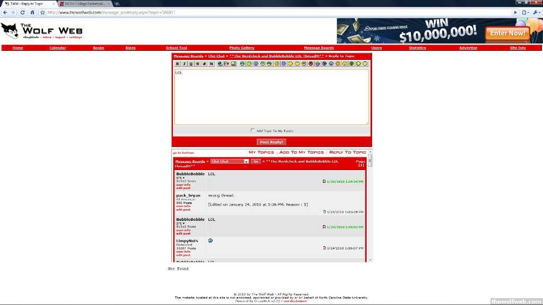This screenshot has height=305, width=543.
Task: Reload the page with the browser refresh icon
Action: coord(23,12)
